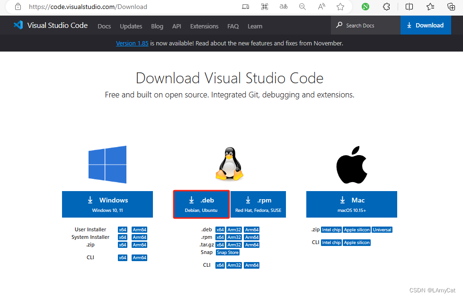Select Mac CLI Intel chip link

click(331, 243)
